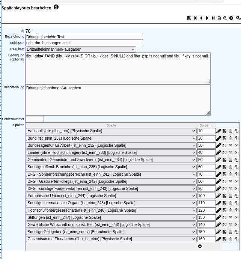Screen dimensions: 241x259
Task: Click the Spaltenlayouts bearbeiten heading
Action: click(x=27, y=8)
